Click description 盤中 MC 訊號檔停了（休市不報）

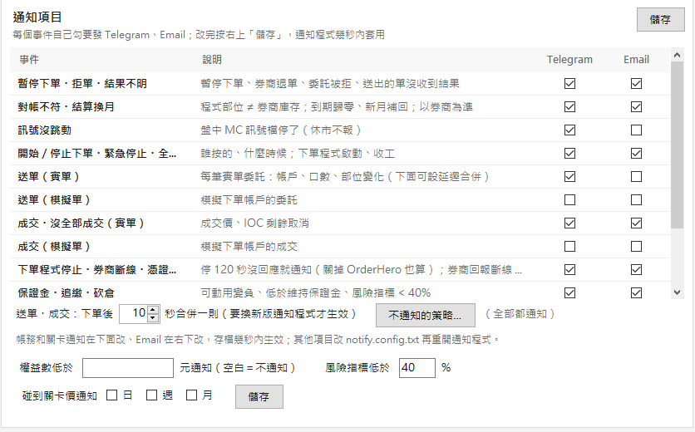click(x=282, y=130)
